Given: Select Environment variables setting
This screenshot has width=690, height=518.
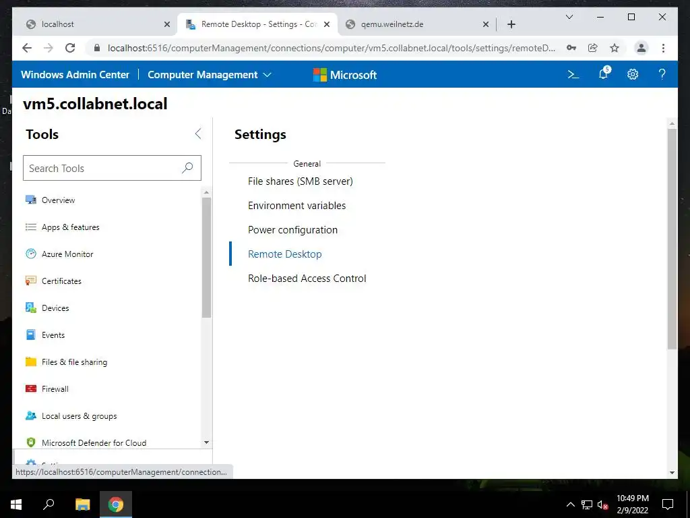Looking at the screenshot, I should [296, 206].
